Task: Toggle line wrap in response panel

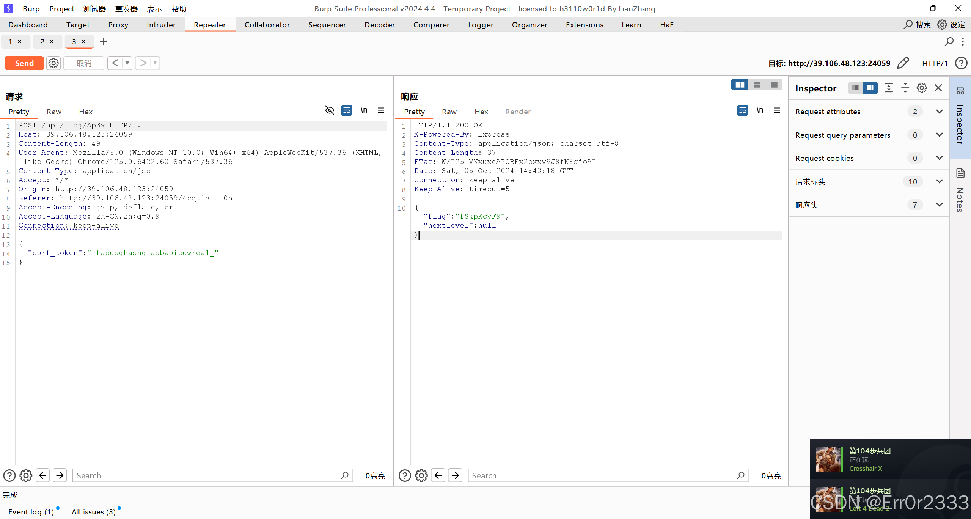Action: pyautogui.click(x=742, y=110)
